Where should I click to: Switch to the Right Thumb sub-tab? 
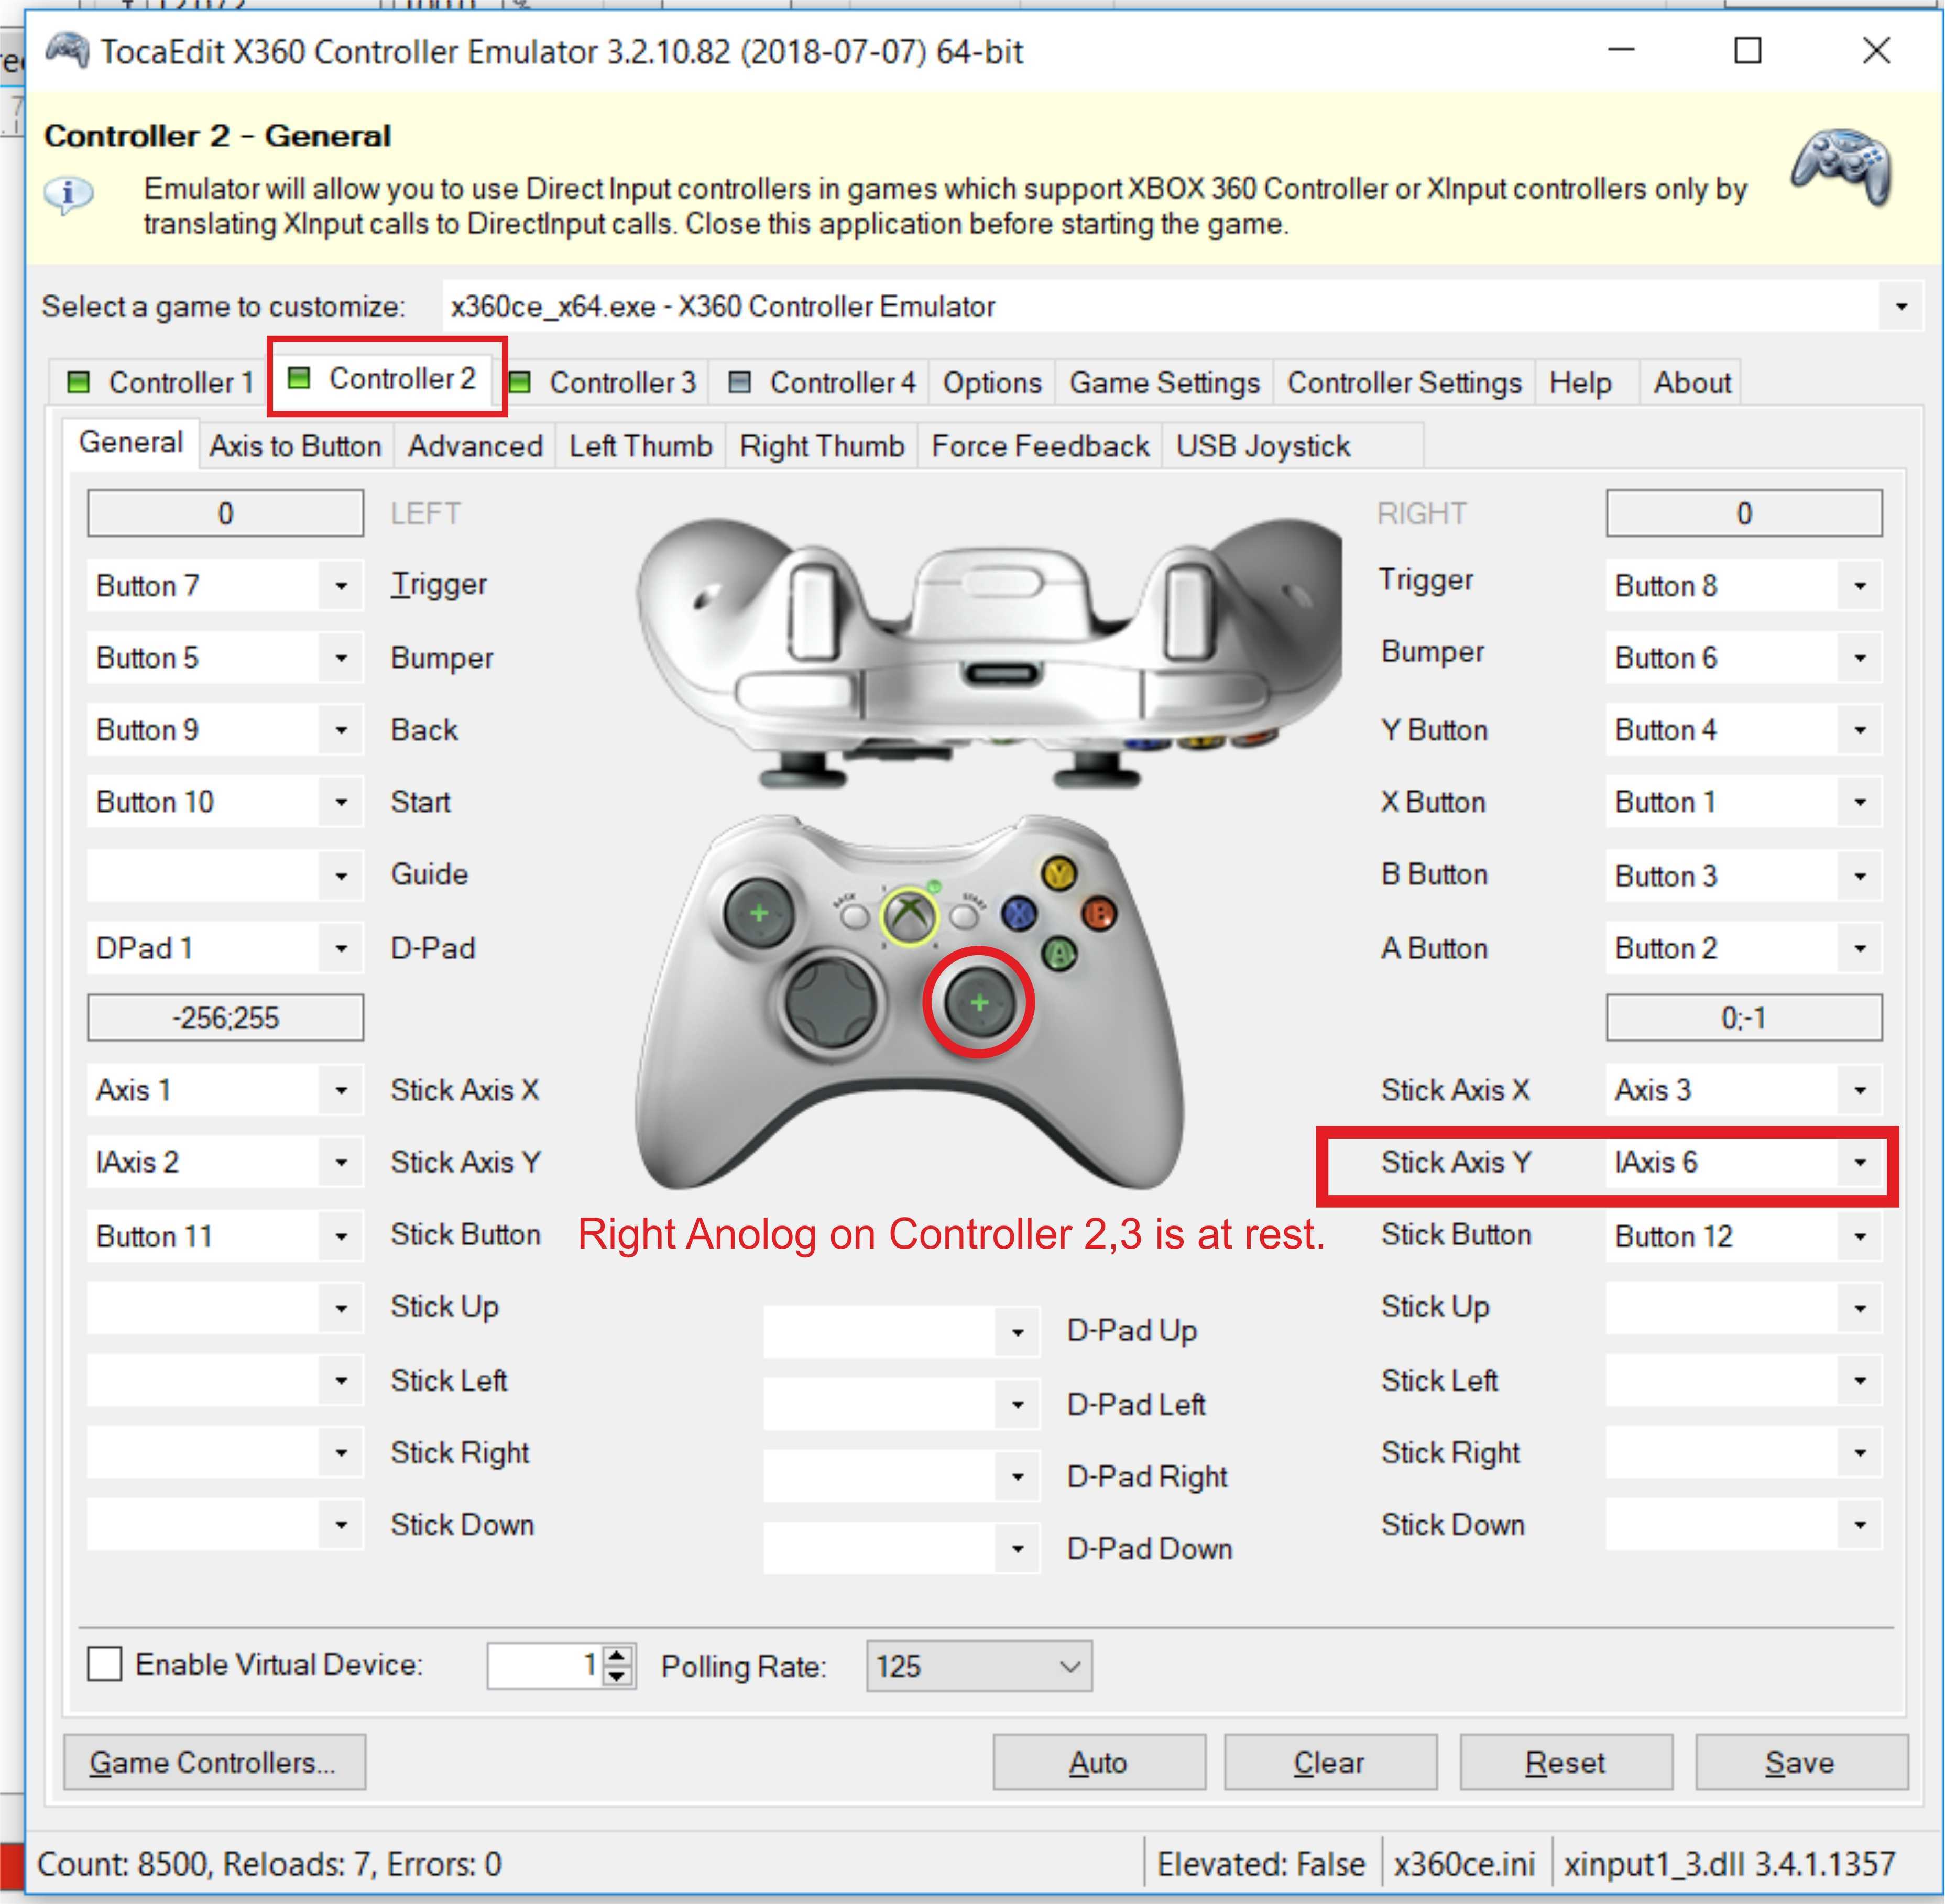(822, 446)
